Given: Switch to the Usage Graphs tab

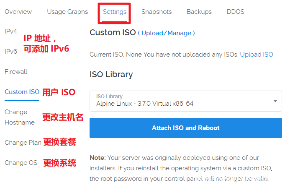Looking at the screenshot, I should point(67,12).
